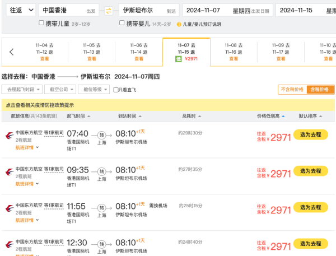Screen dimensions: 336x256
Task: Click China Eastern logo on 11:55 flight
Action: point(10,208)
